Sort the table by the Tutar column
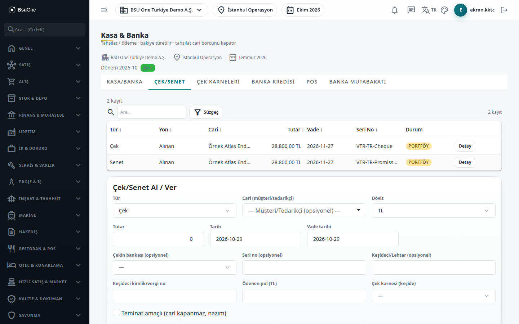This screenshot has height=324, width=519. 296,130
